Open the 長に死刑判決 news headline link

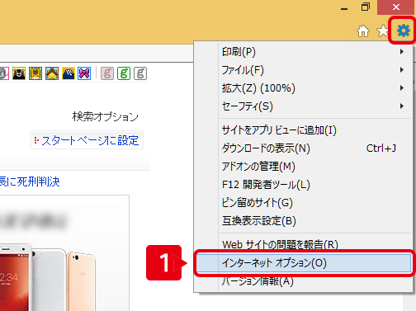[30, 181]
